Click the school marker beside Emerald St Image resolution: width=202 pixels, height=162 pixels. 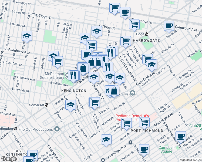[152, 65]
